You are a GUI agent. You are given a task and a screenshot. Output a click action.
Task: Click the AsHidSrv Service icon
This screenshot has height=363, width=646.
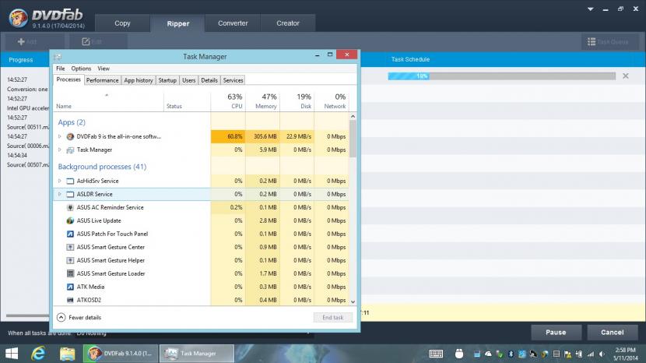pos(70,181)
